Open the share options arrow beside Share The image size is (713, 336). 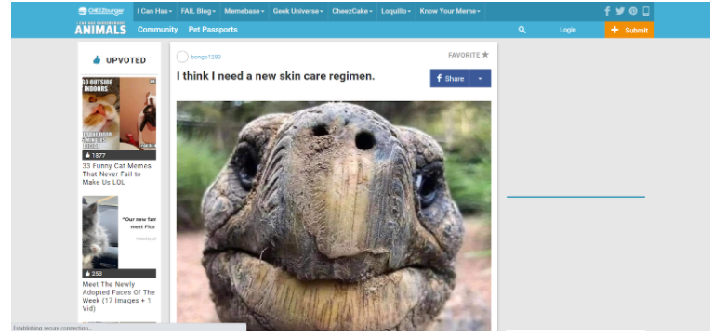coord(480,78)
